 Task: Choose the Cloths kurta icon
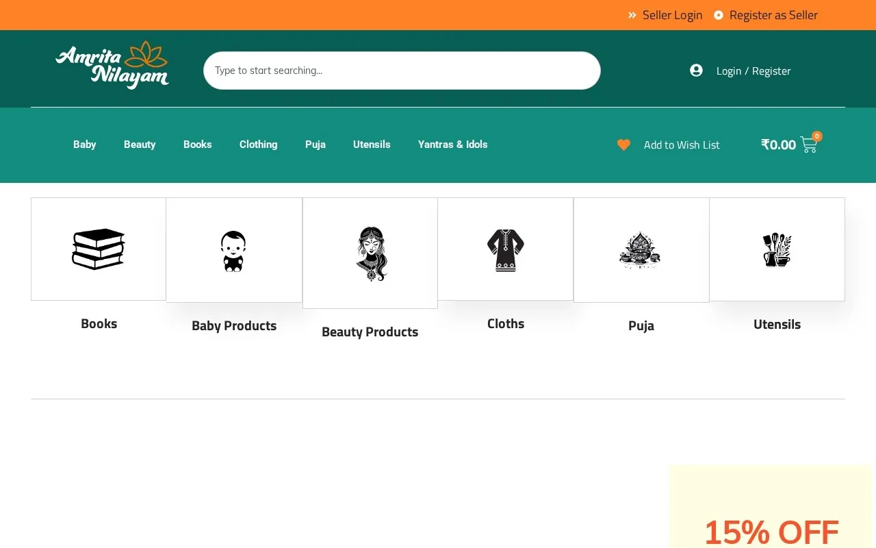[506, 250]
